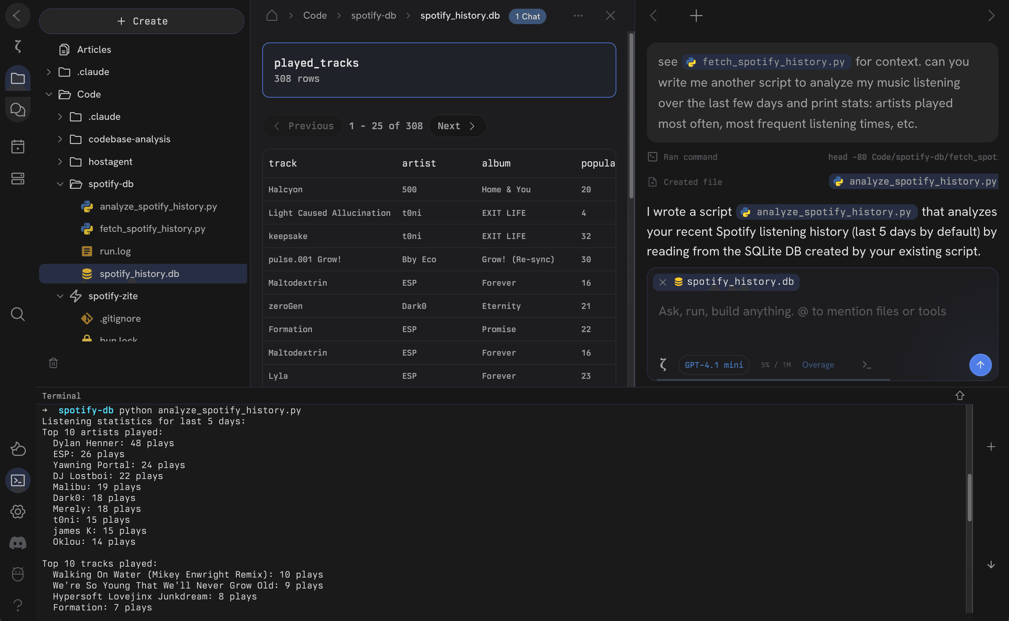Image resolution: width=1009 pixels, height=621 pixels.
Task: Click the terminal vertical scrollbar
Action: click(969, 498)
